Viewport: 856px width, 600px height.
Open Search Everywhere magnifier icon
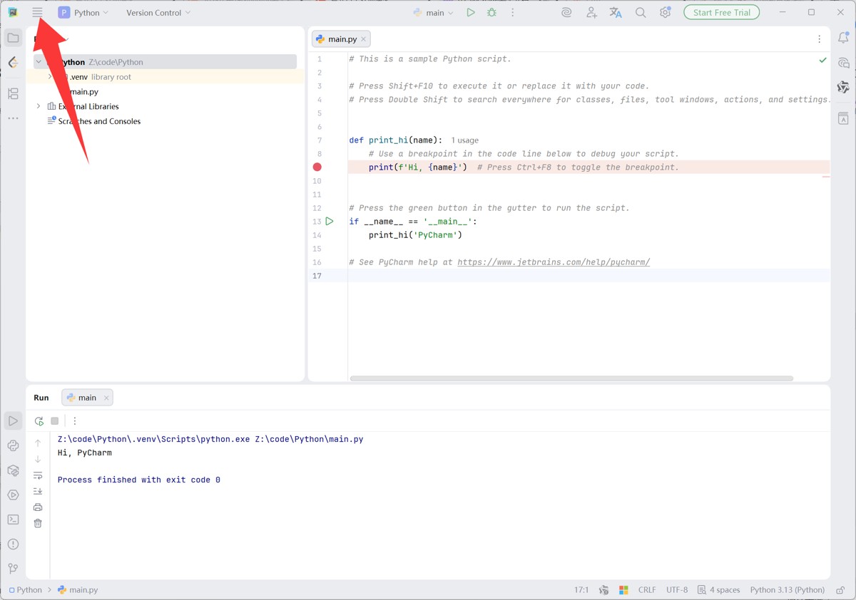coord(641,13)
